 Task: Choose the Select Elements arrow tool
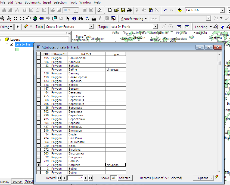tap(68, 18)
